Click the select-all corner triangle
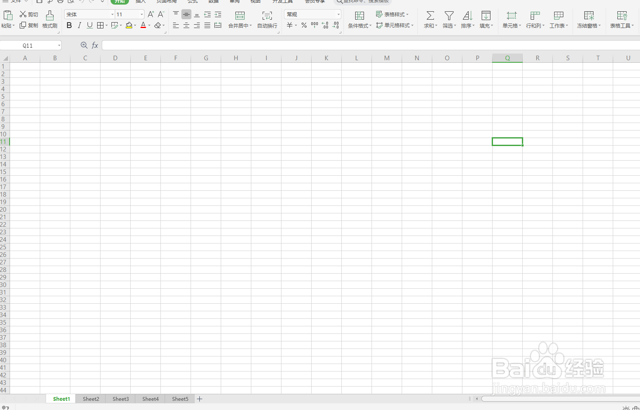The image size is (640, 410). [x=5, y=58]
